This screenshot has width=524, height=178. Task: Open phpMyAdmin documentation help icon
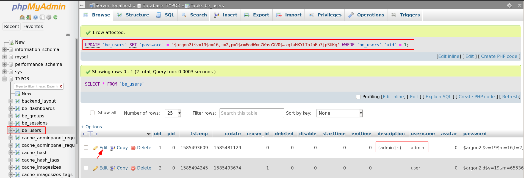click(x=35, y=17)
